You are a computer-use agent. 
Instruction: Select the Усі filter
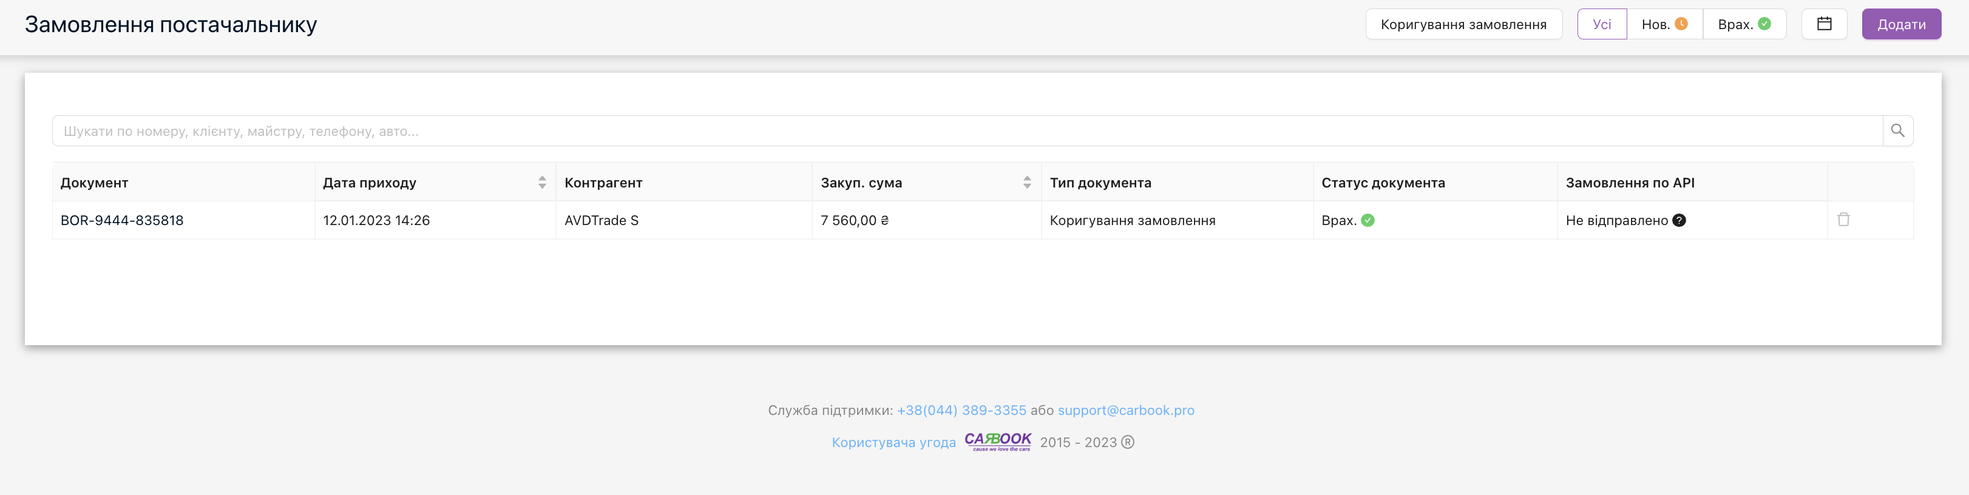[1601, 24]
